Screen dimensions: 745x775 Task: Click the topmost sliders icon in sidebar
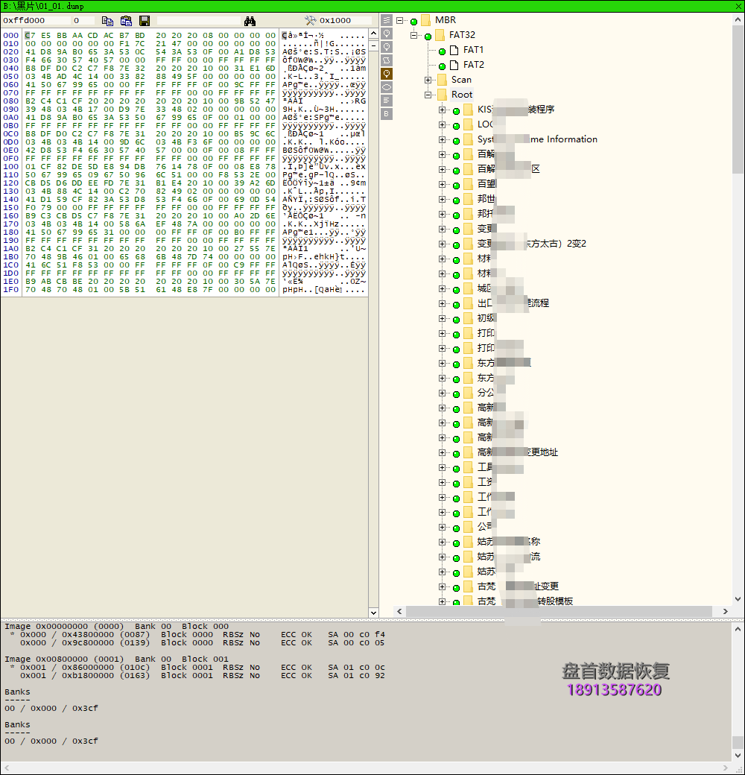(387, 20)
